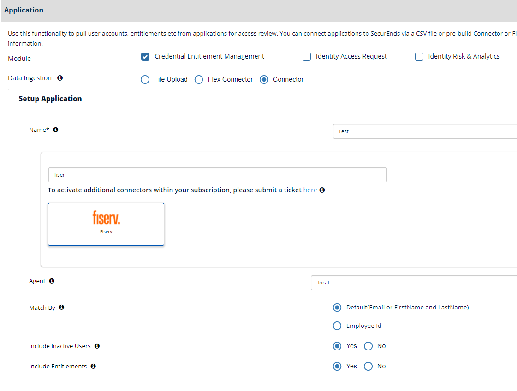This screenshot has width=517, height=391.
Task: Select the Fiserv connector tile
Action: (106, 224)
